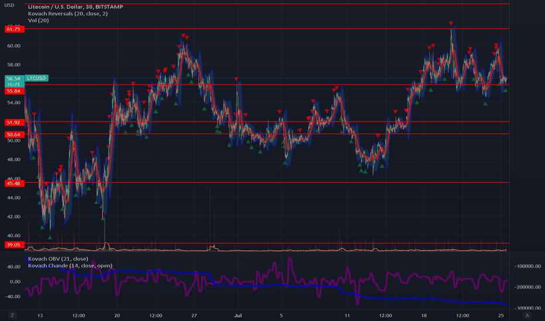Click the 13 date label on time axis
This screenshot has width=545, height=321.
pos(40,315)
